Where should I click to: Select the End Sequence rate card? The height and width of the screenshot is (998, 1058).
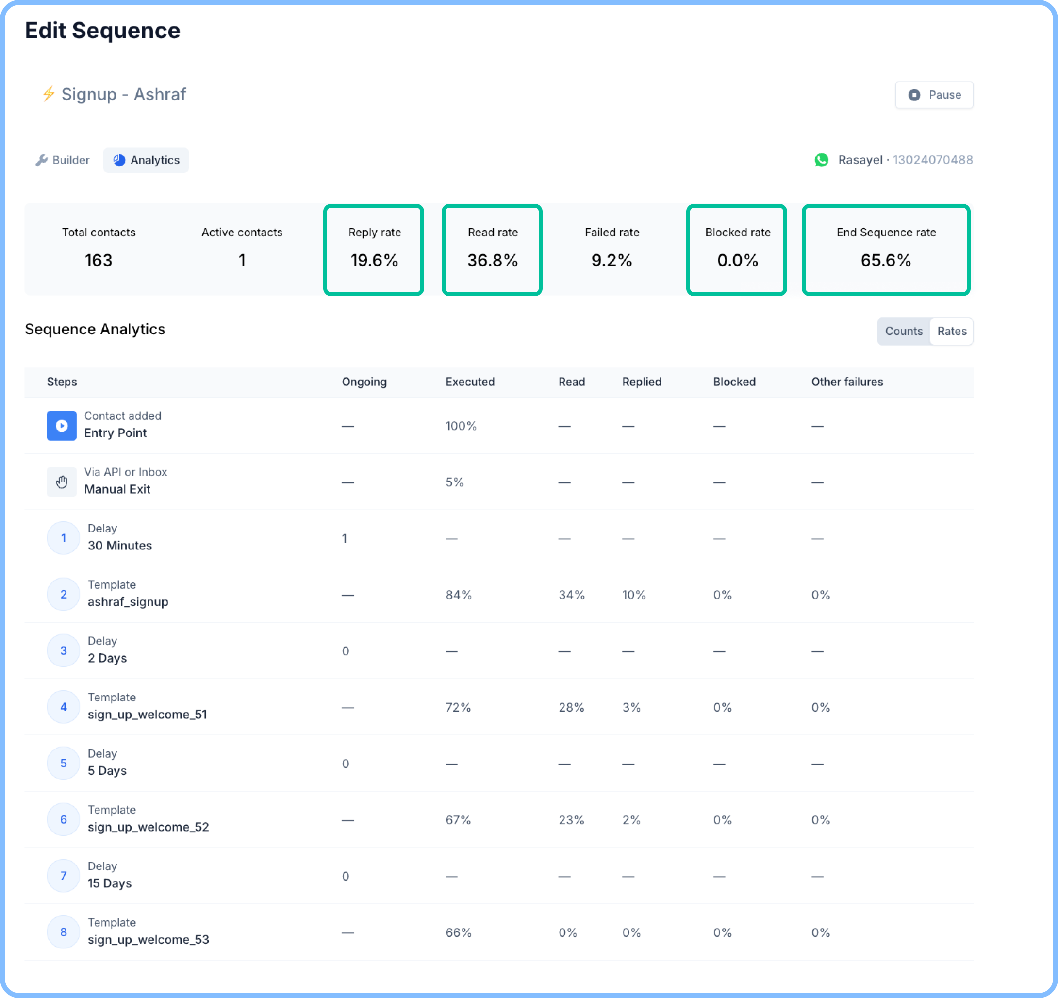[886, 249]
